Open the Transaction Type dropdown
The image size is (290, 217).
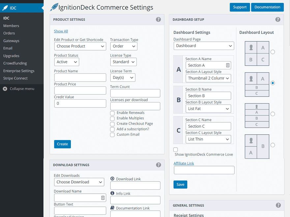point(124,46)
